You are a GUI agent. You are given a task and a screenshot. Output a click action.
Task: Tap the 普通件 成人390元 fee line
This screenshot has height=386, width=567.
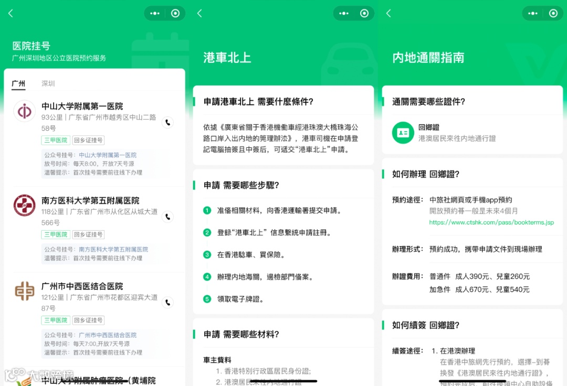pyautogui.click(x=479, y=276)
